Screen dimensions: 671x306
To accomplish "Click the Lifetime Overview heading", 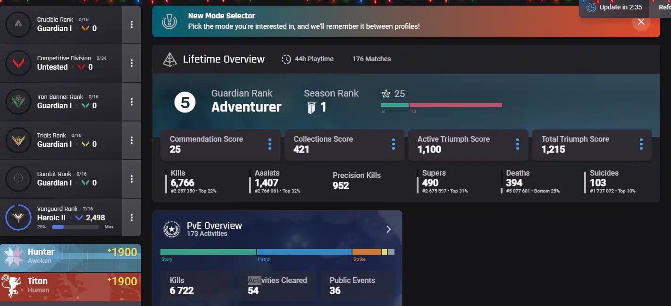I will 224,59.
